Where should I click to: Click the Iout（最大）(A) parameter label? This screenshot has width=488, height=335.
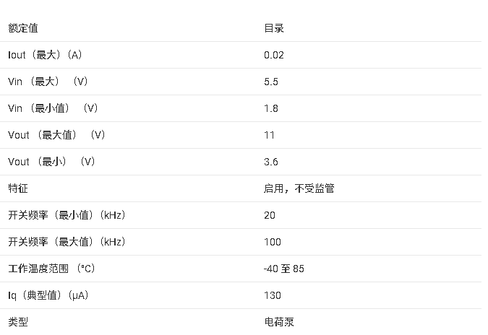[x=45, y=55]
